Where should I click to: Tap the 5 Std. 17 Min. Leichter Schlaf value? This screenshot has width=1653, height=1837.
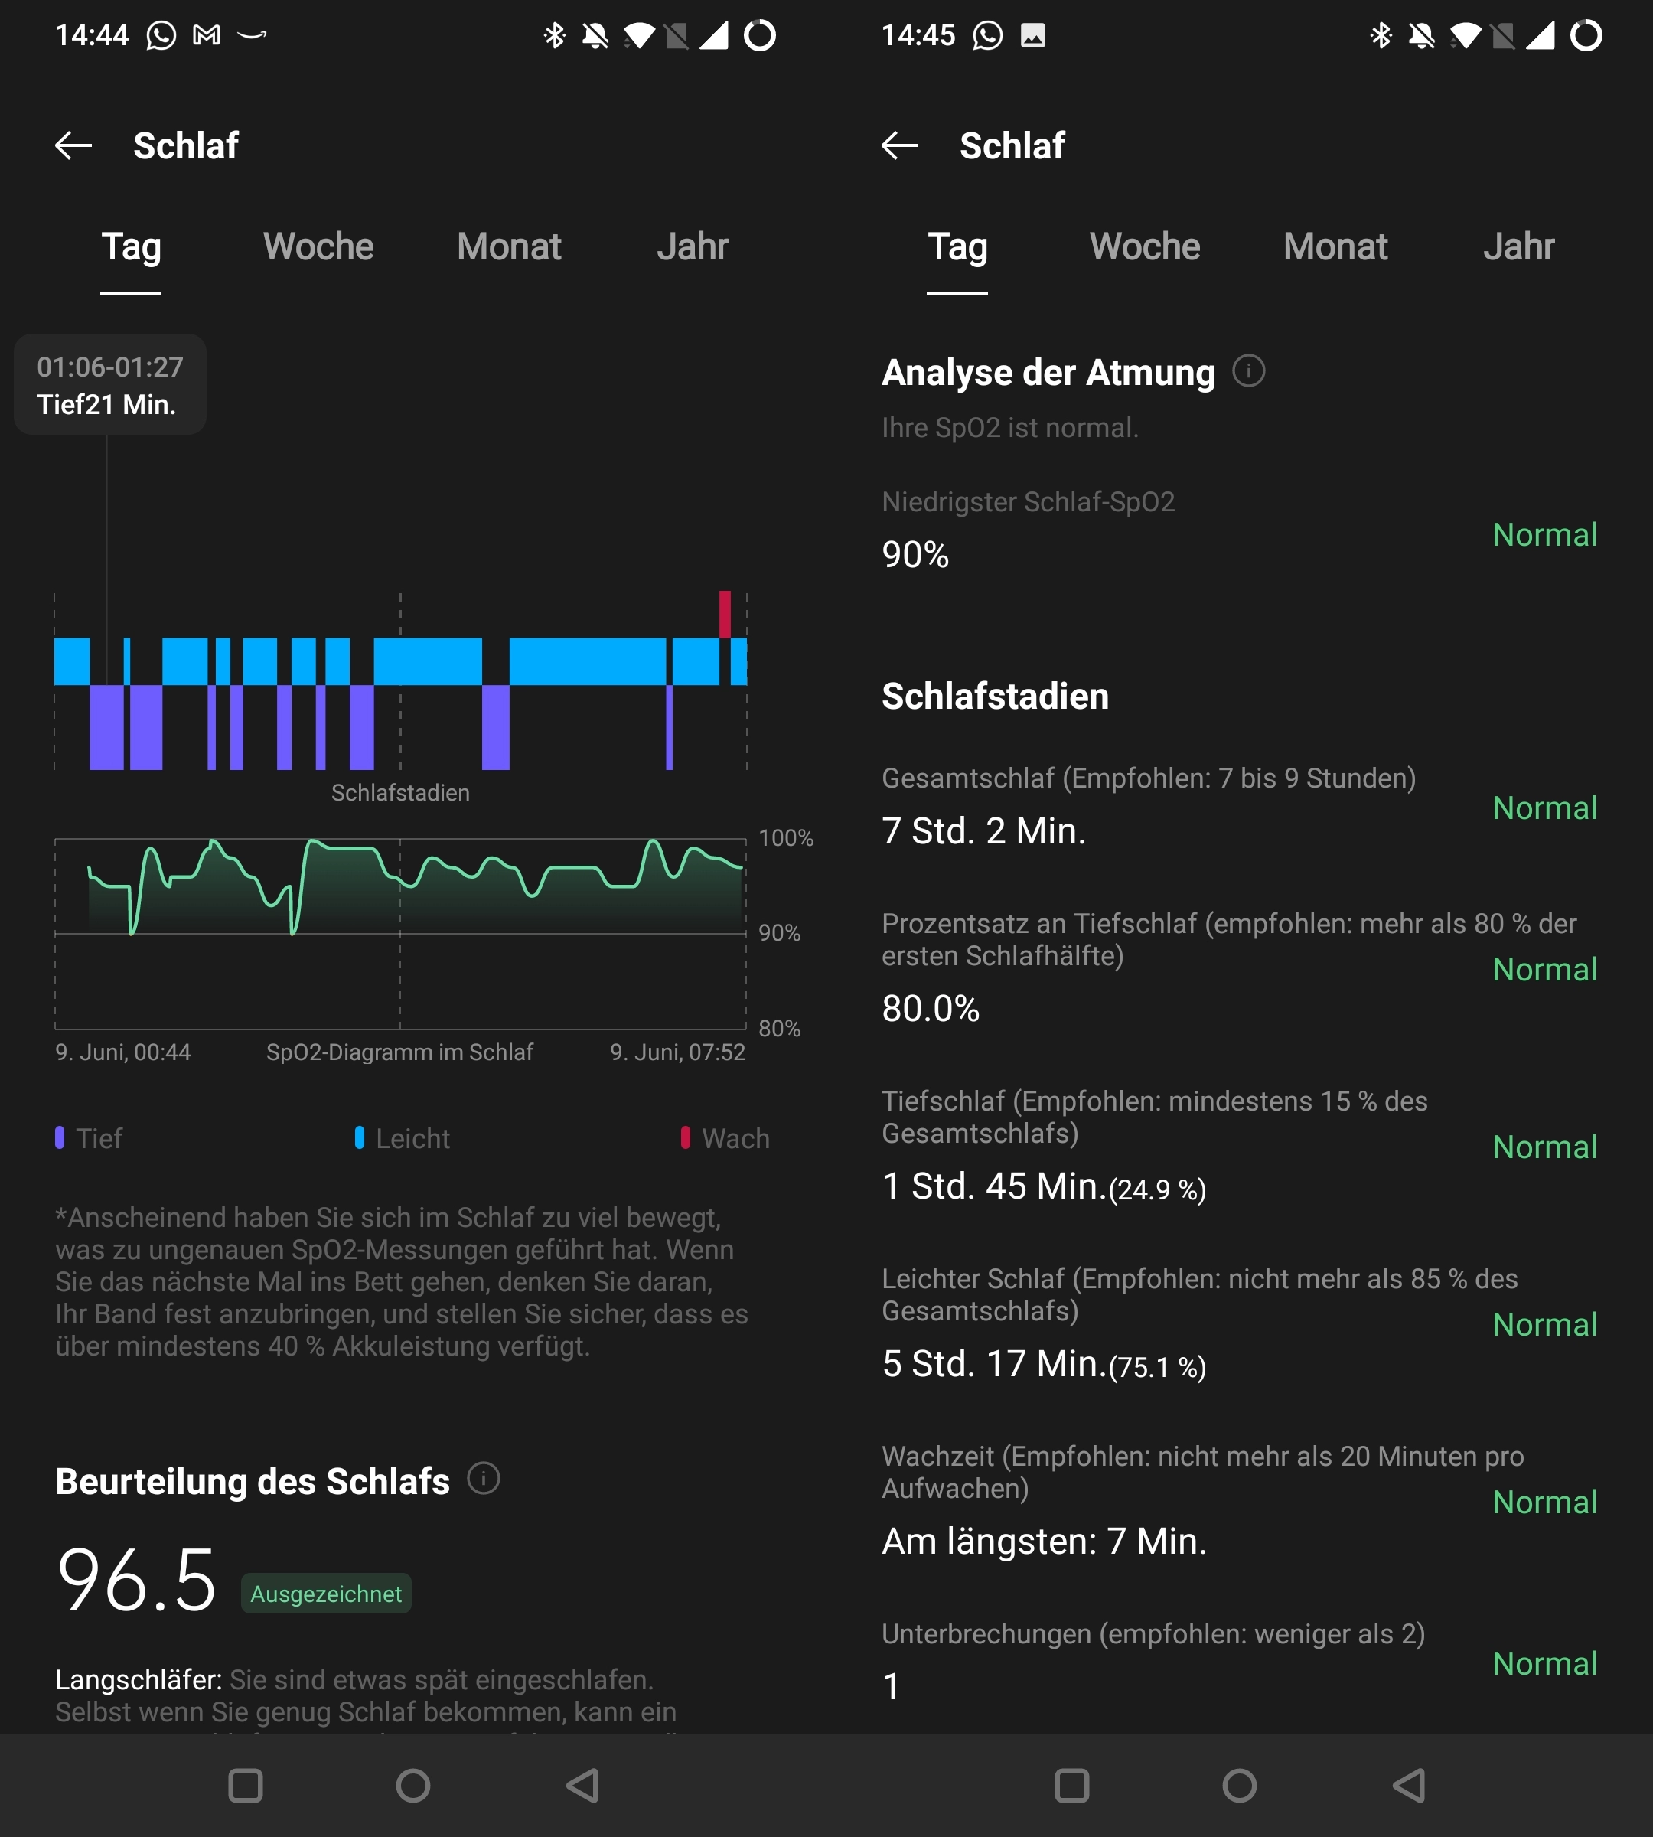[1044, 1365]
